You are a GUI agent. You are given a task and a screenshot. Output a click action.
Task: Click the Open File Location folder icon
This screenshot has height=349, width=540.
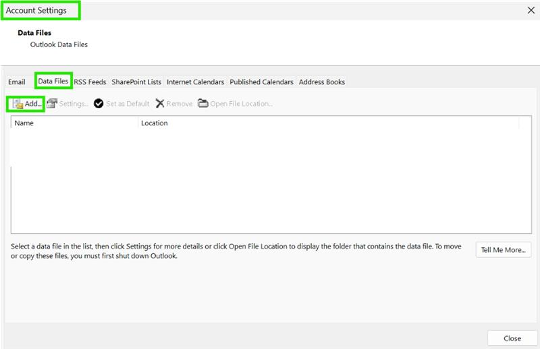pos(203,103)
